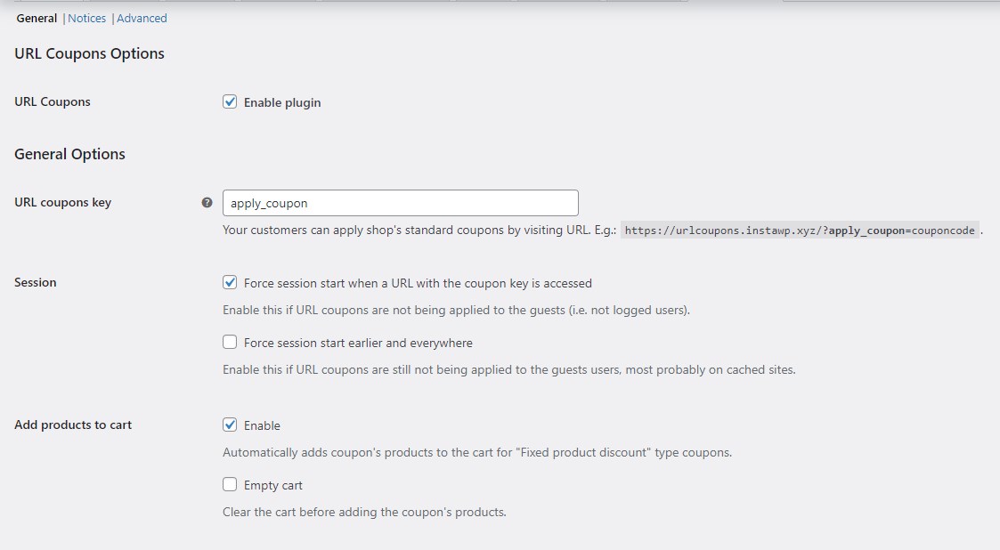Disable the Add products to cart Enable checkbox

[x=230, y=425]
